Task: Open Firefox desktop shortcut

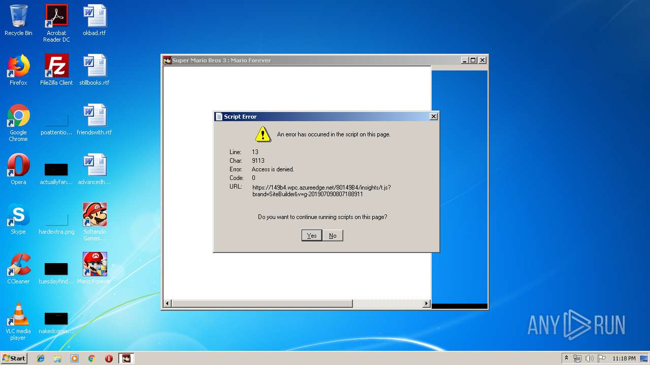Action: coord(18,70)
